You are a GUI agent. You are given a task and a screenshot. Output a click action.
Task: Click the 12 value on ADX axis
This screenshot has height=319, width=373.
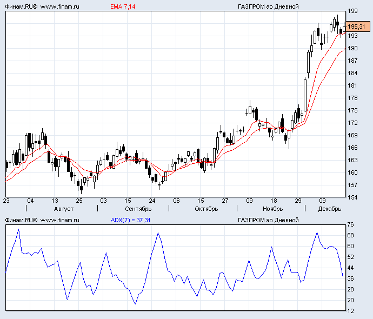click(351, 311)
